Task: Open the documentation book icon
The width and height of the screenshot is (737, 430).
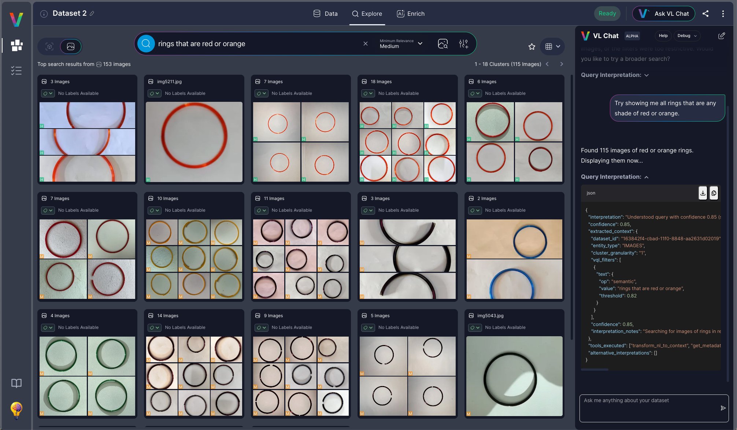Action: pos(16,383)
